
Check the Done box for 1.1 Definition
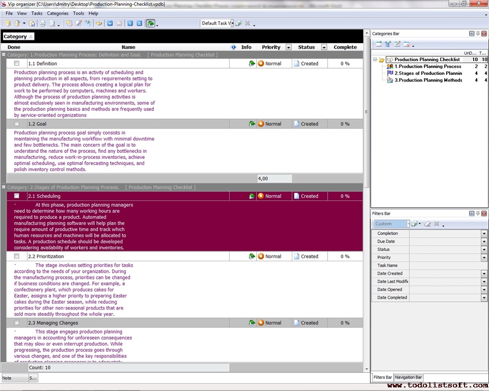[x=17, y=64]
